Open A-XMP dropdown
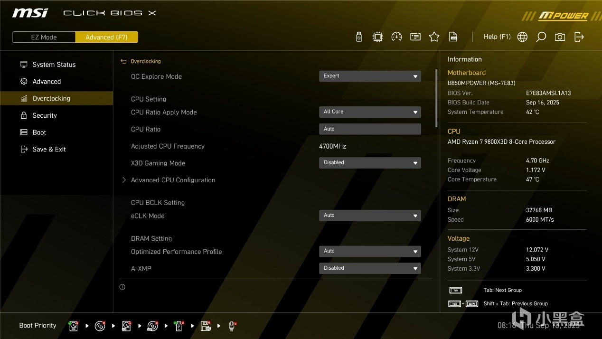Viewport: 602px width, 339px height. click(370, 268)
